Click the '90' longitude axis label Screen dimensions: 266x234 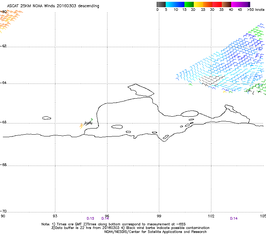(x=3, y=216)
